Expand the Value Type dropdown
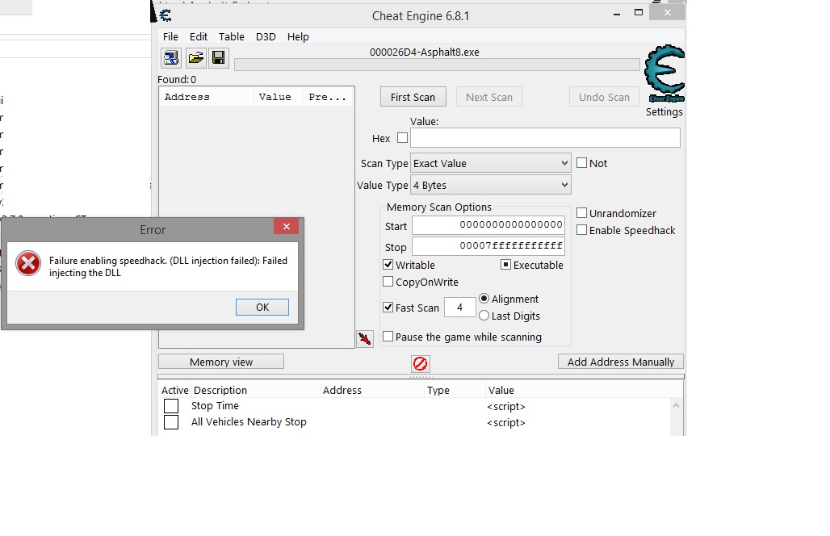Viewport: 830px width, 536px height. (490, 186)
